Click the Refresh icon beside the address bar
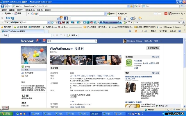Screen dimensions: 186x116 (136, 6)
